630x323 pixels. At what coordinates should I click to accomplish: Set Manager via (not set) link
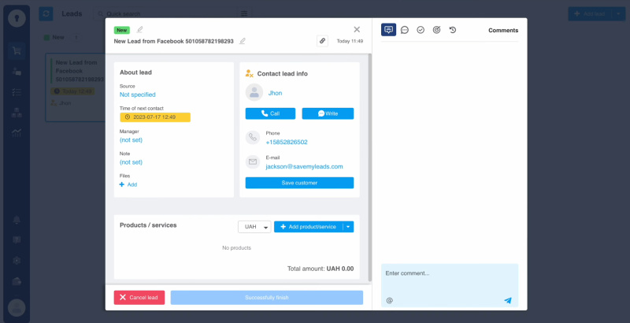[131, 139]
